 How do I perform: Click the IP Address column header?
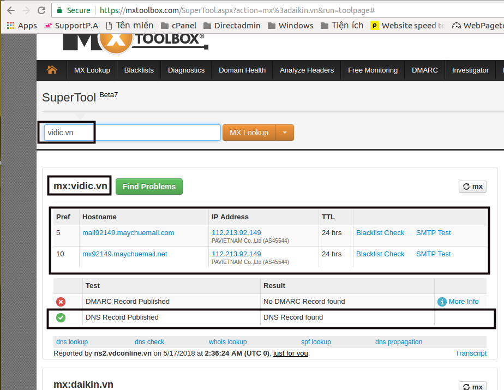(x=230, y=217)
